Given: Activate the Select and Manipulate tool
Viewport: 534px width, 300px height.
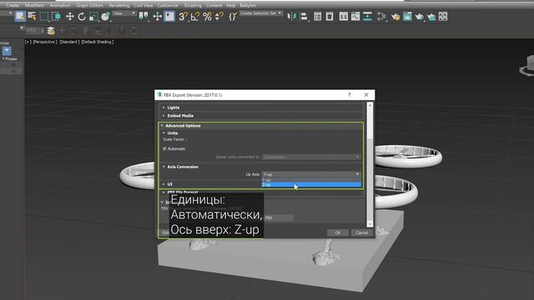Looking at the screenshot, I should (x=157, y=17).
